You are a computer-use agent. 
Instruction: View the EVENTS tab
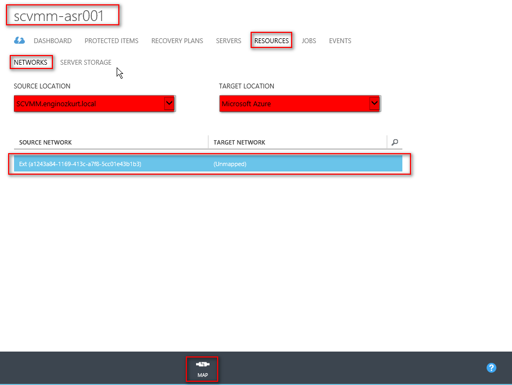[340, 41]
